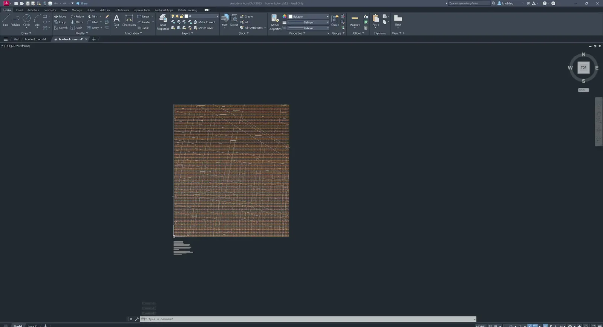Screen dimensions: 603x327
Task: Choose the Arc tool
Action: pyautogui.click(x=37, y=20)
